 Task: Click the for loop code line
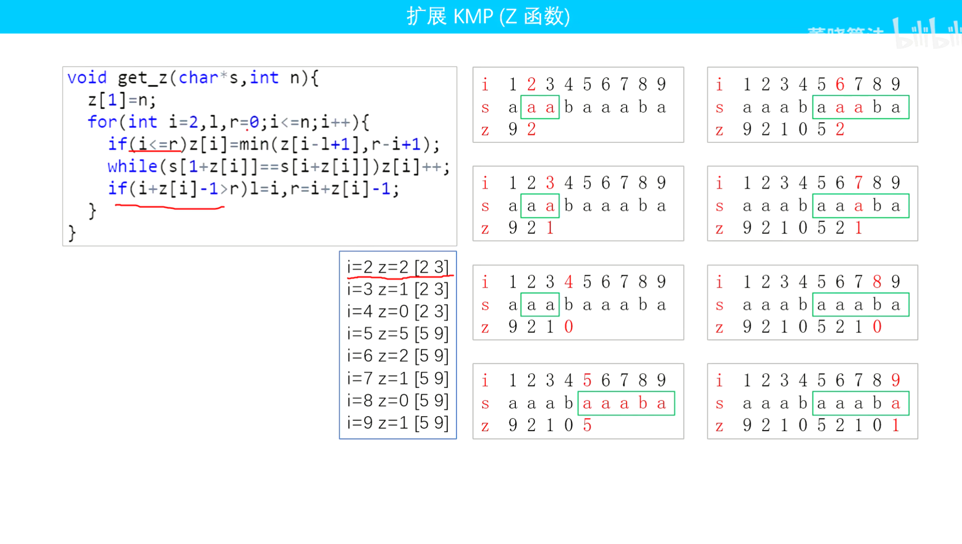[x=228, y=122]
